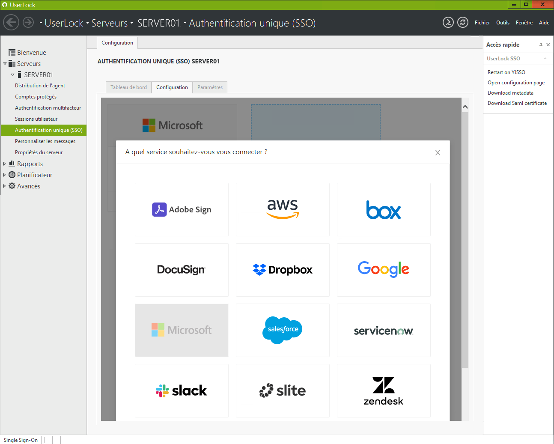Click the Bienvenue icon in sidebar
Viewport: 554px width, 444px height.
click(x=12, y=53)
